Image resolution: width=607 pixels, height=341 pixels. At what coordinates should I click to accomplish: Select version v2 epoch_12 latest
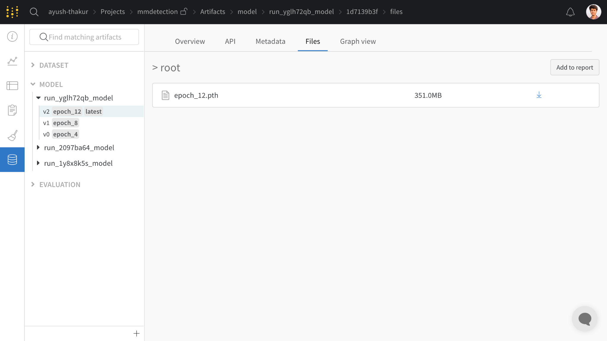tap(91, 111)
